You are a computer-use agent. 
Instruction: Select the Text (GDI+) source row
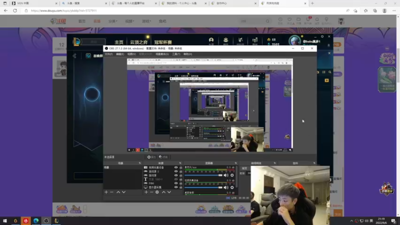[x=163, y=179]
